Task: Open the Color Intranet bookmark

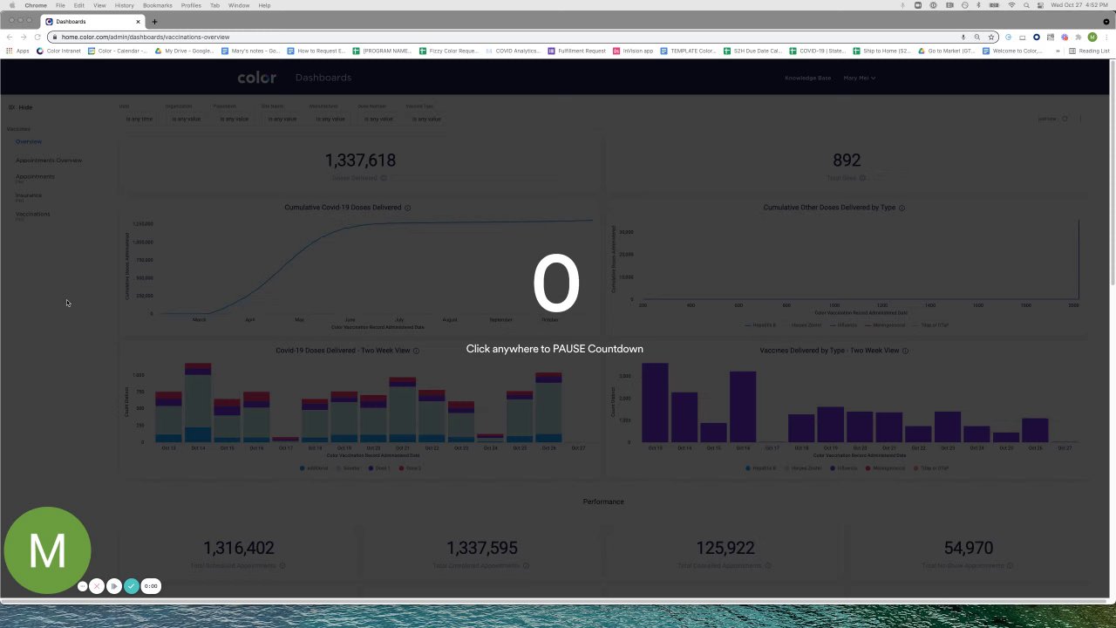Action: point(59,51)
